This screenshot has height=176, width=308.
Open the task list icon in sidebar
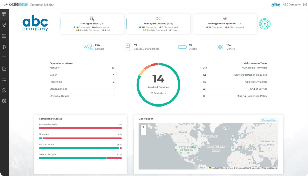(x=4, y=58)
